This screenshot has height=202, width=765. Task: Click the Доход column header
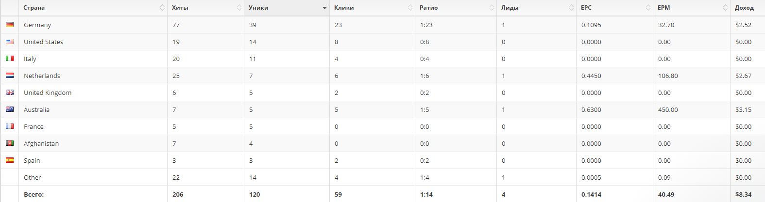[744, 8]
